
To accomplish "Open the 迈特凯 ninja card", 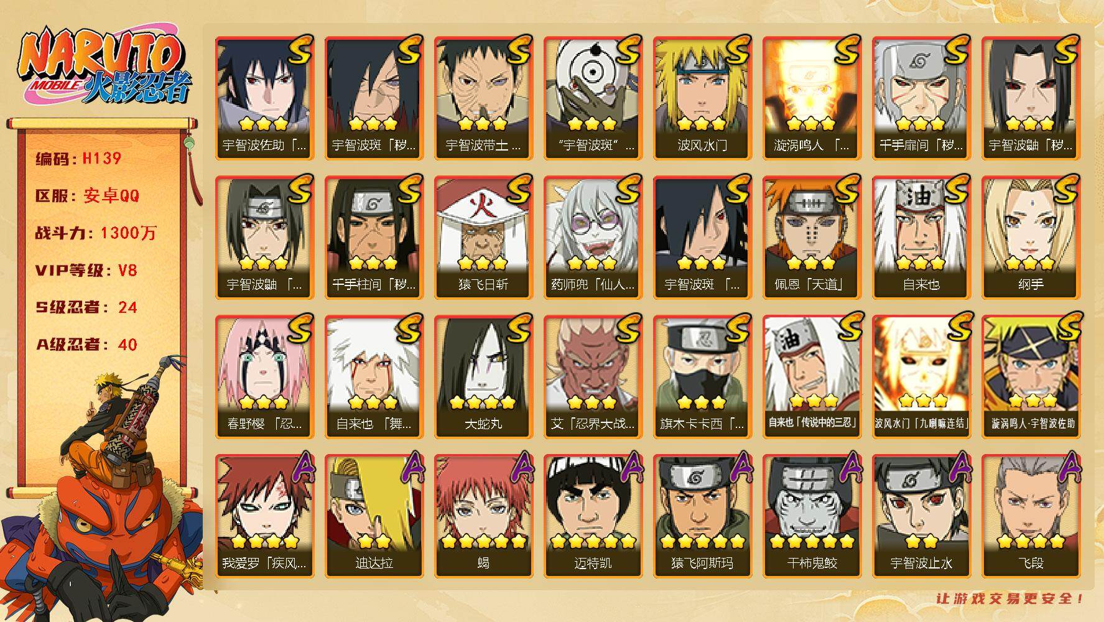I will point(593,516).
